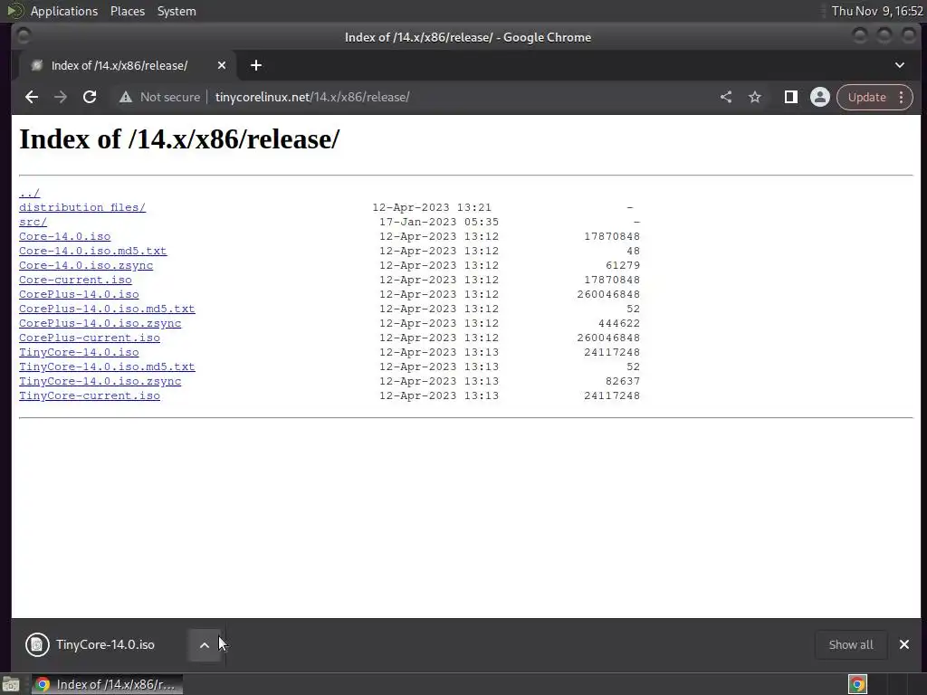Close the Index of /14.x tab
The height and width of the screenshot is (695, 927).
click(222, 65)
